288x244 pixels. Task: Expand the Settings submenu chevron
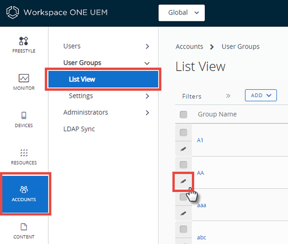(x=147, y=96)
